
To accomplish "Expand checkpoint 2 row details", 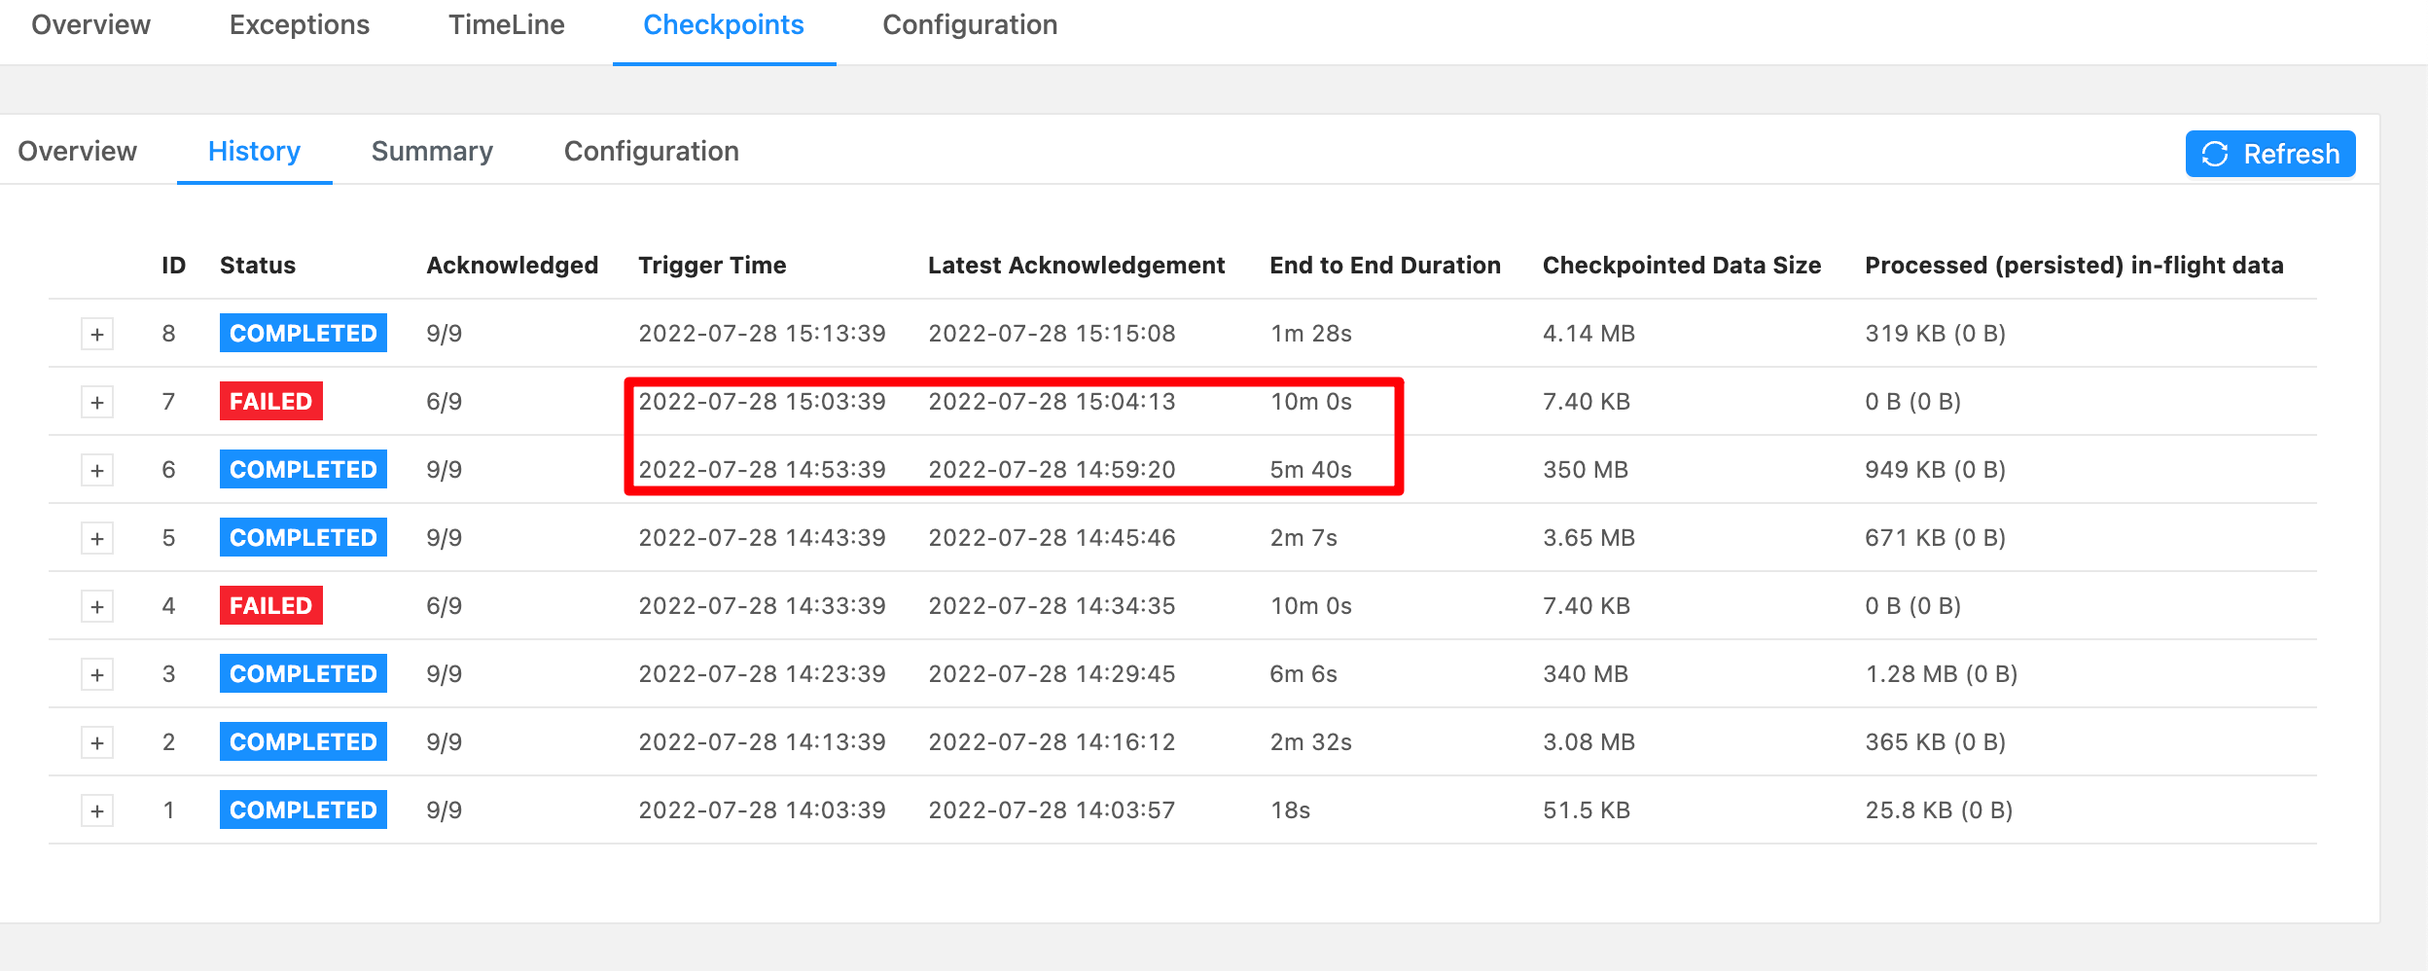I will pyautogui.click(x=97, y=742).
